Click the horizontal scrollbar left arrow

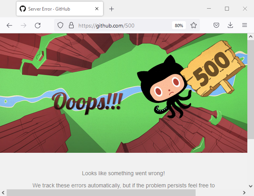(x=3, y=193)
